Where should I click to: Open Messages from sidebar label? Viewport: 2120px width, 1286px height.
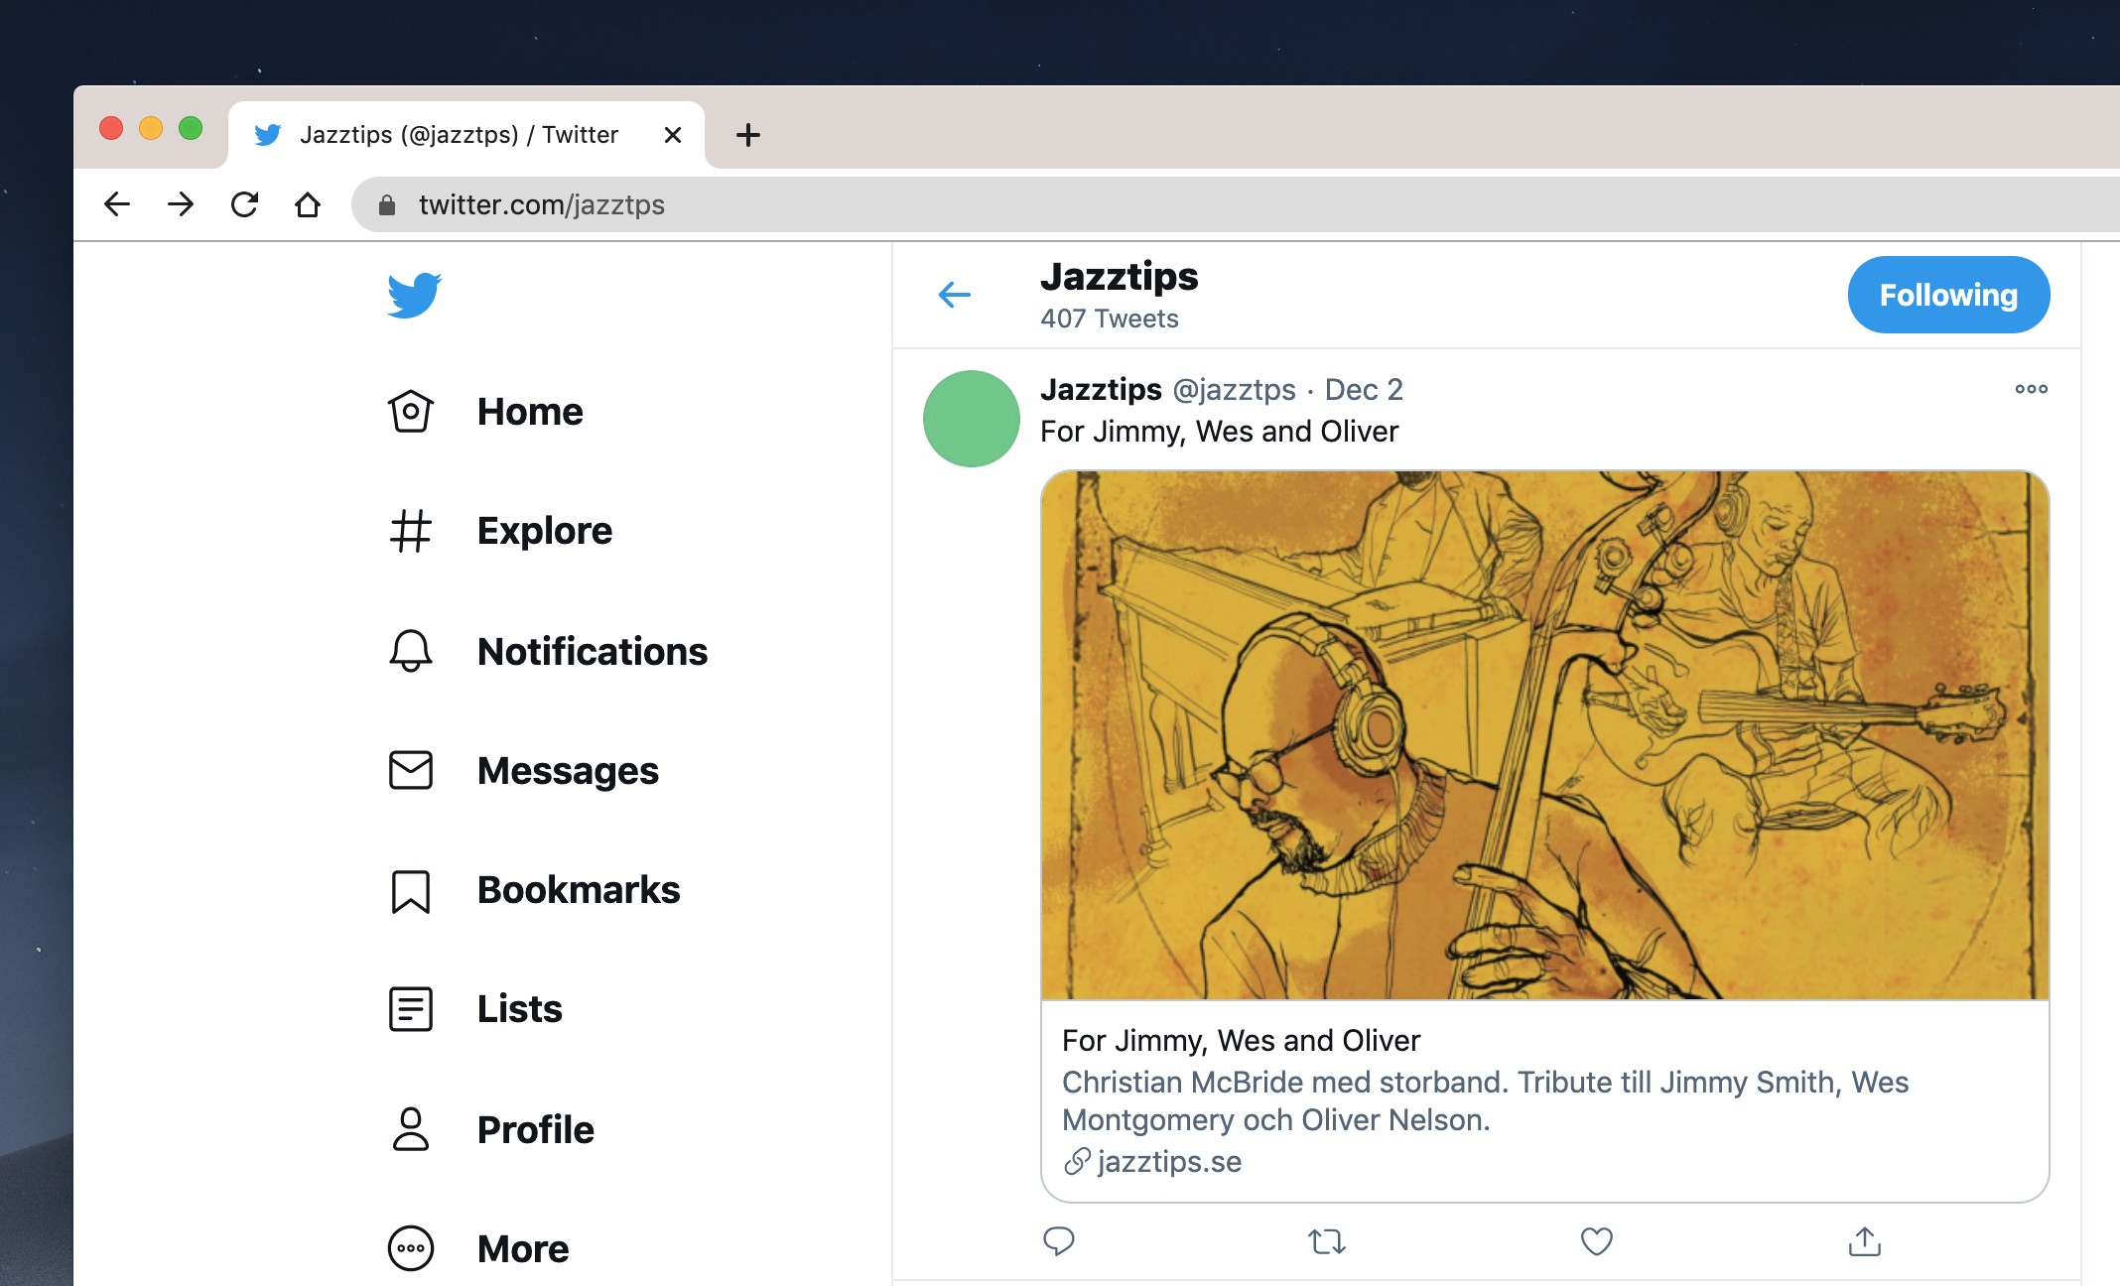pyautogui.click(x=568, y=771)
